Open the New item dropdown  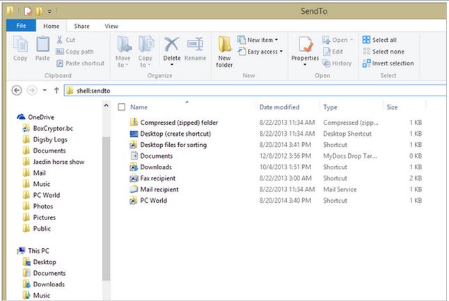pyautogui.click(x=258, y=40)
